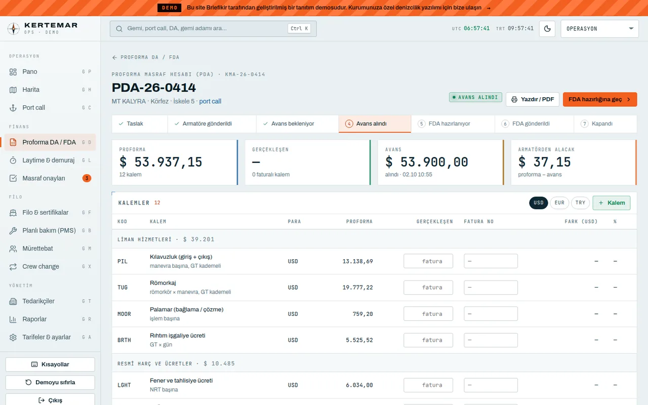Click Fatura No field for TUG row
This screenshot has height=405, width=648.
tap(491, 288)
